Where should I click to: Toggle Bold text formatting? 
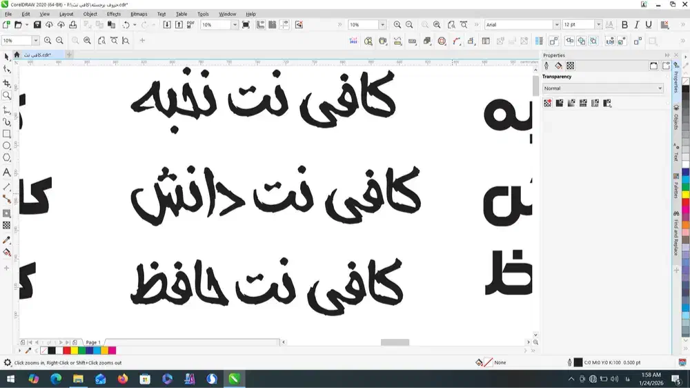pyautogui.click(x=625, y=25)
